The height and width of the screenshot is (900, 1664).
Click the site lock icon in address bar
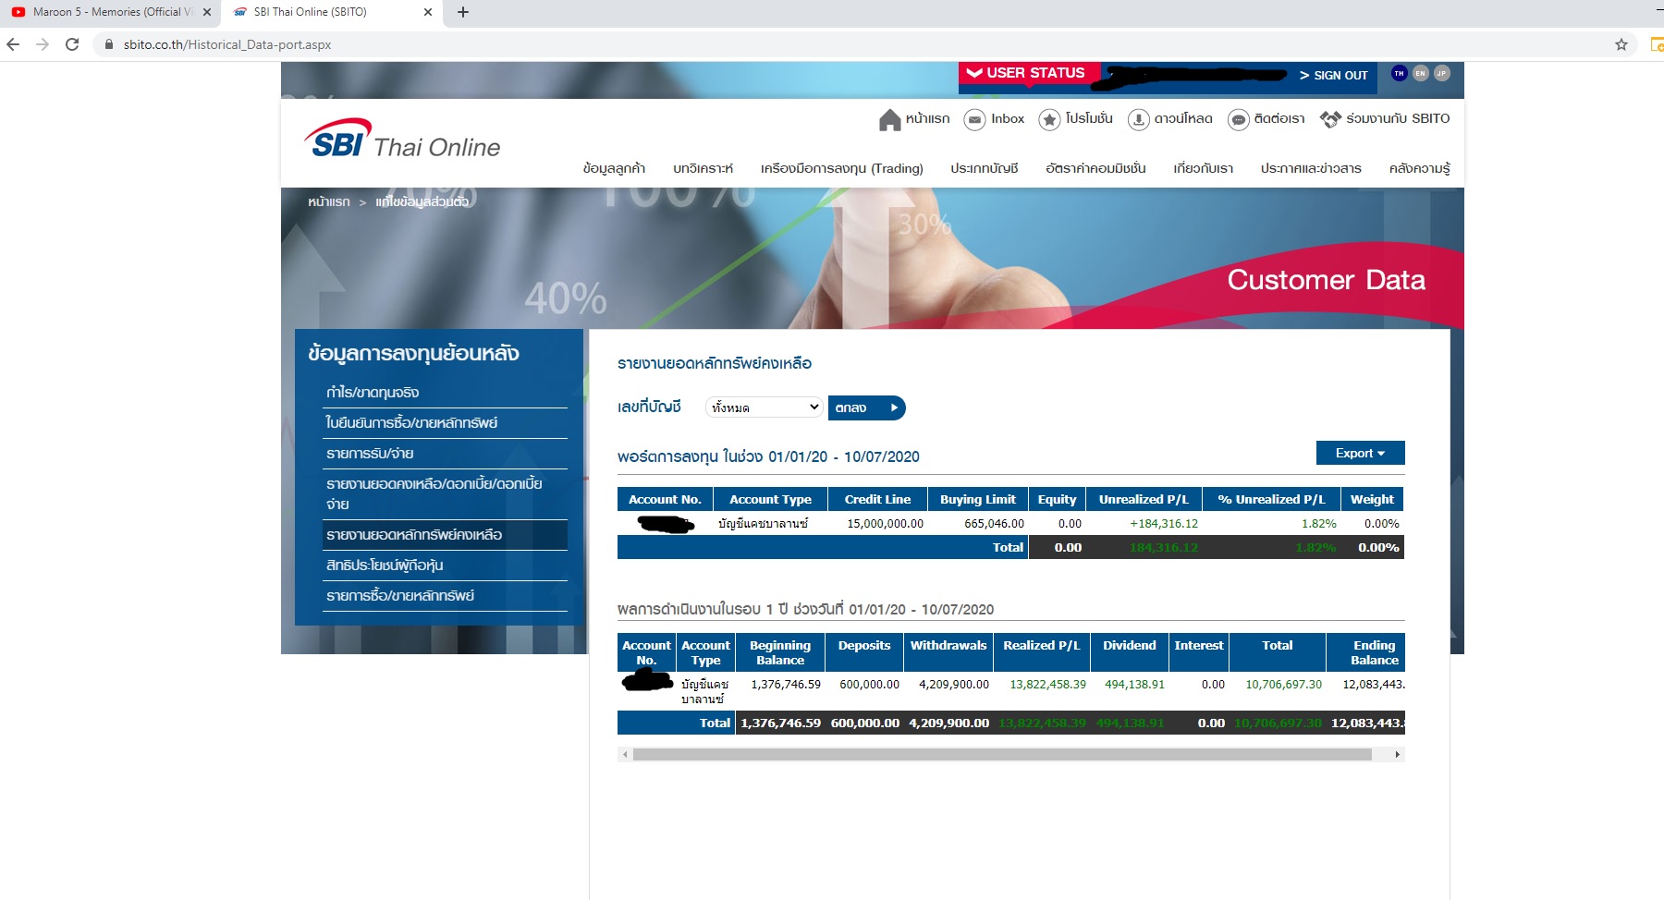pos(109,44)
